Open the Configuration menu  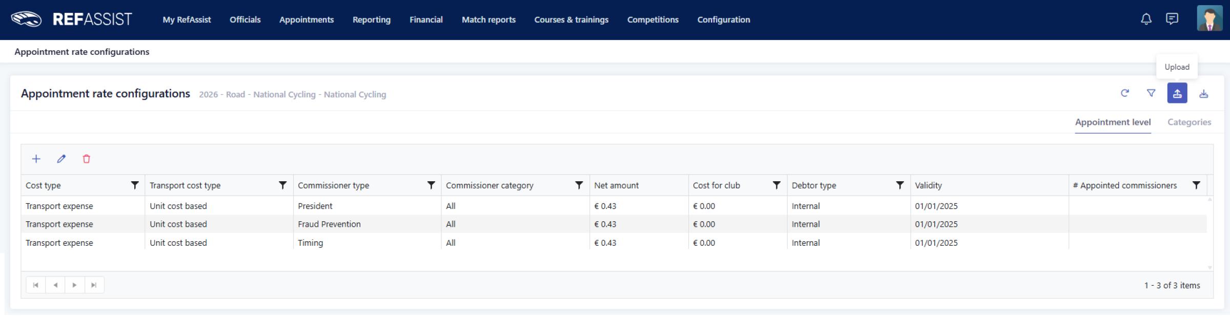tap(723, 20)
